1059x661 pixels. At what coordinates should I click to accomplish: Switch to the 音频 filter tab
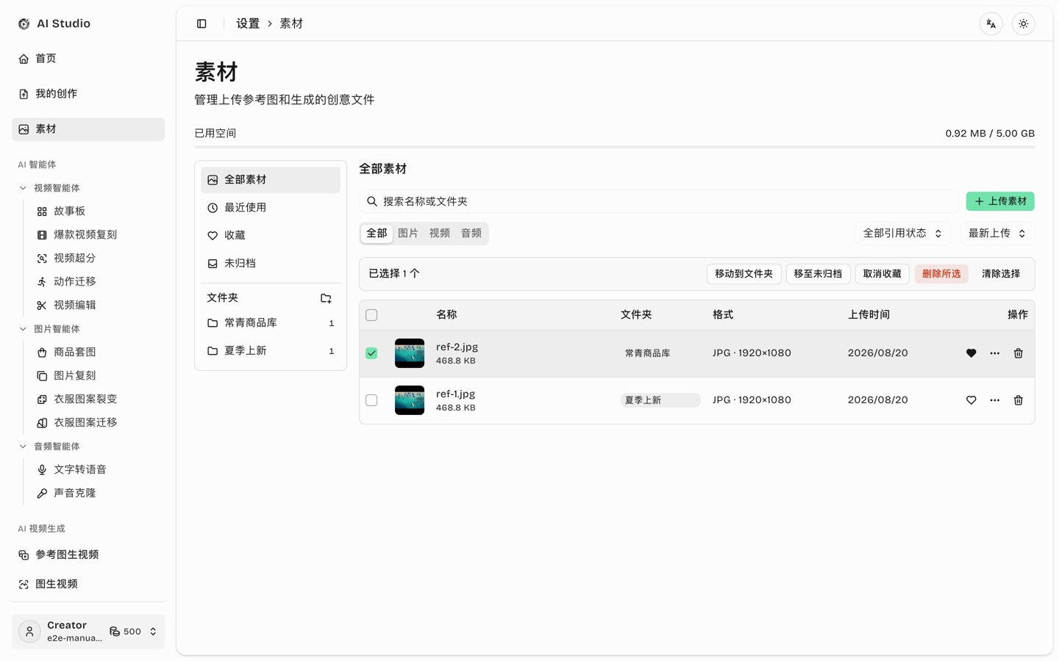tap(471, 234)
